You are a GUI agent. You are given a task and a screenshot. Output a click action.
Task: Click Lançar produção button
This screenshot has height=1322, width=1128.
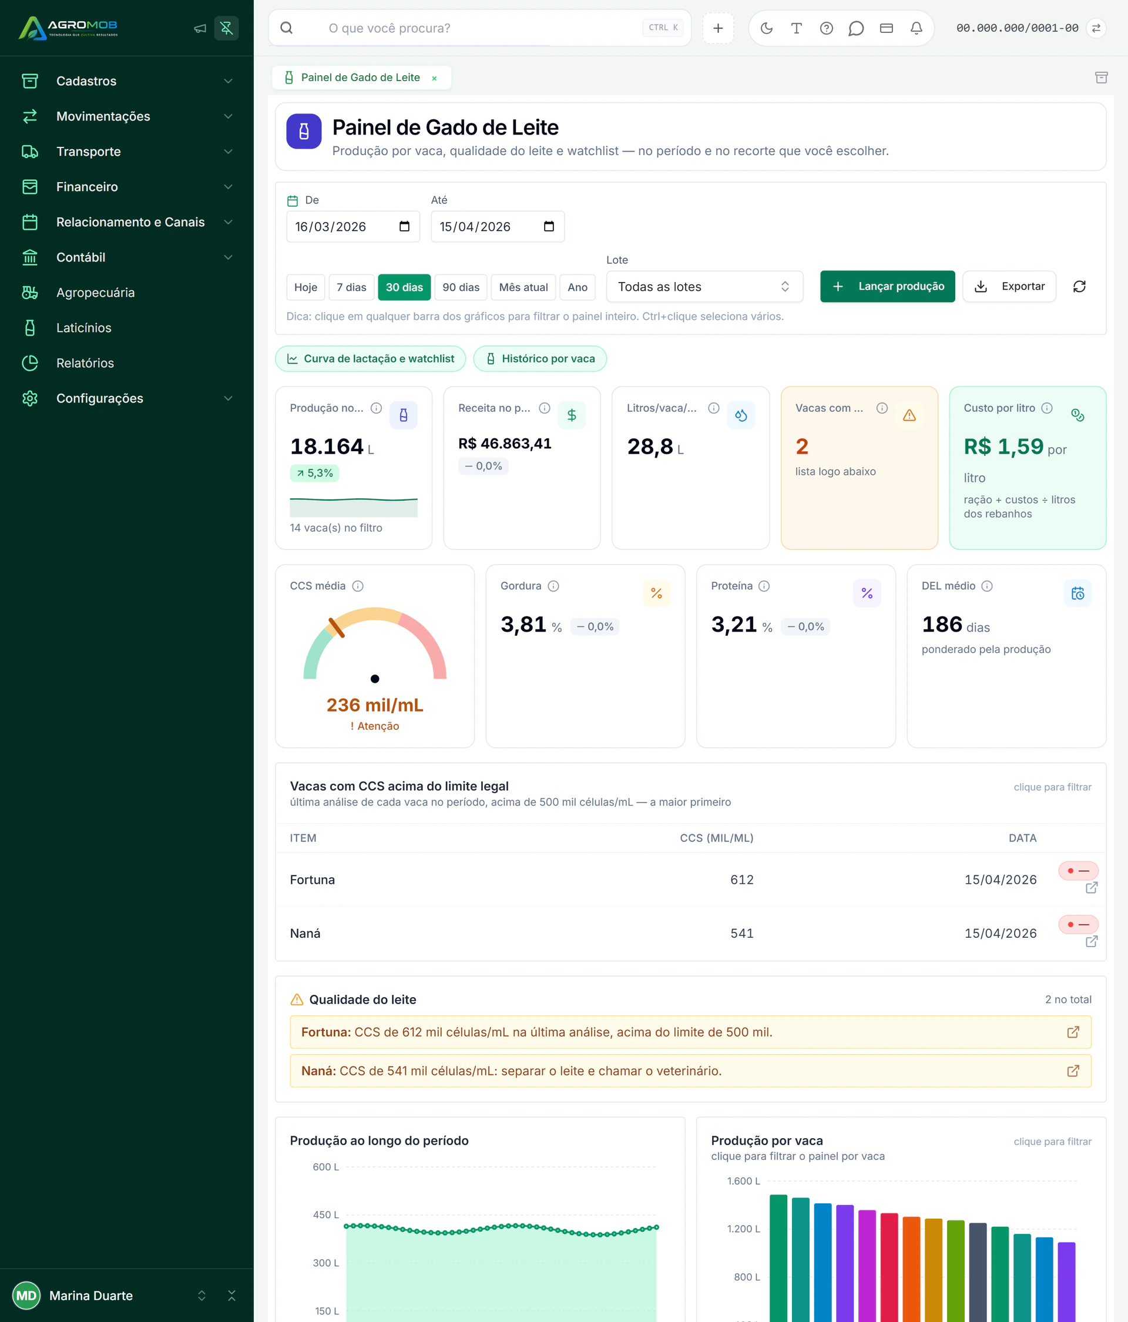click(888, 287)
